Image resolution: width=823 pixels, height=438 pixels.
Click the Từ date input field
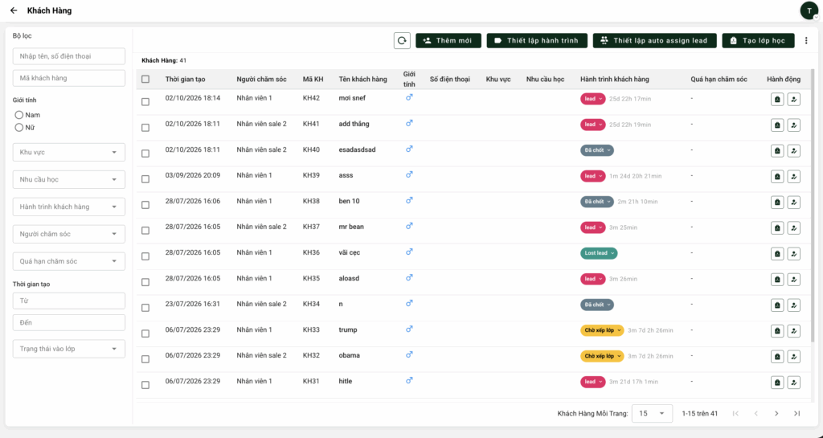(x=69, y=301)
